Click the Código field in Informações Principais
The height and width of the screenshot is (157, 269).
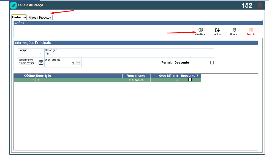point(31,53)
